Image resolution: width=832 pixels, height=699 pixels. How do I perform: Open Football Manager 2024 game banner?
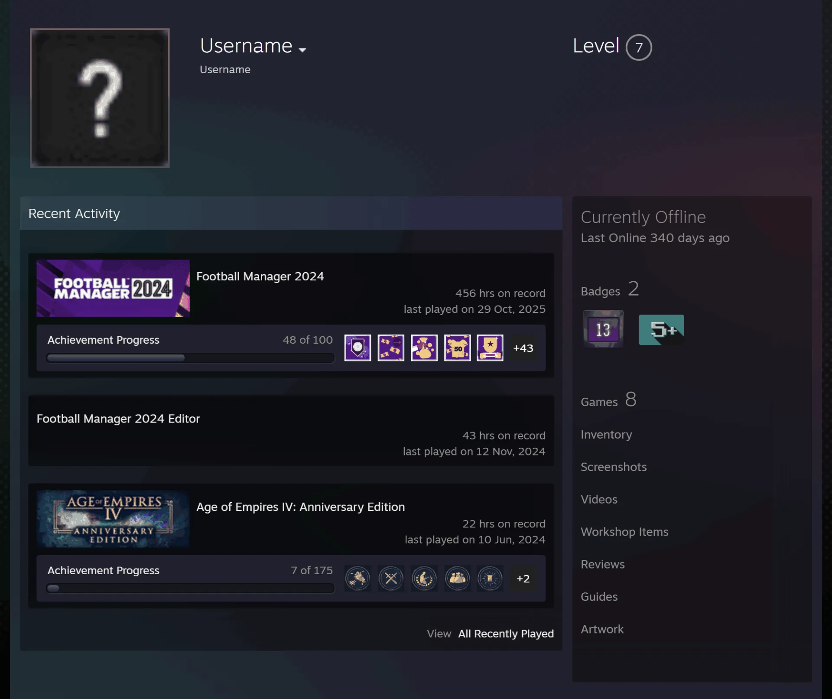pos(113,288)
